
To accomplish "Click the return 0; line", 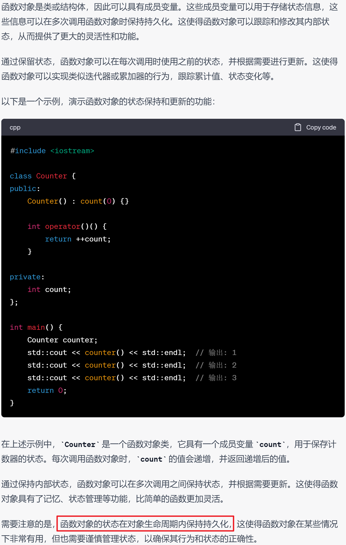I will coord(47,390).
